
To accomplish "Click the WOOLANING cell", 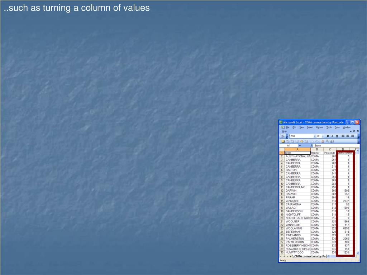I will coord(297,228).
